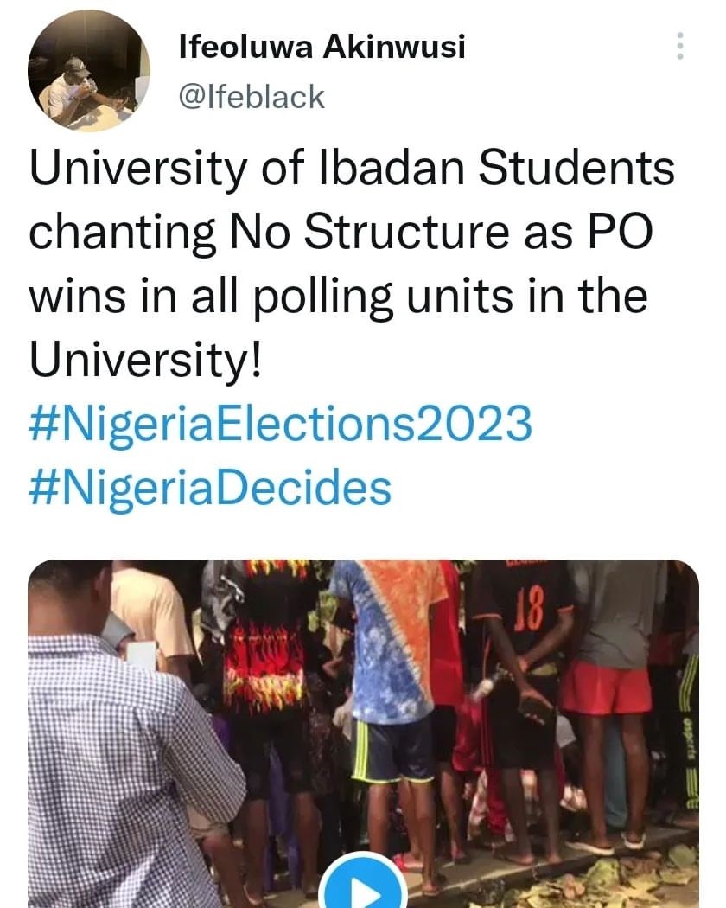Viewport: 726px width, 908px height.
Task: Play the embedded tweet video
Action: 363,886
